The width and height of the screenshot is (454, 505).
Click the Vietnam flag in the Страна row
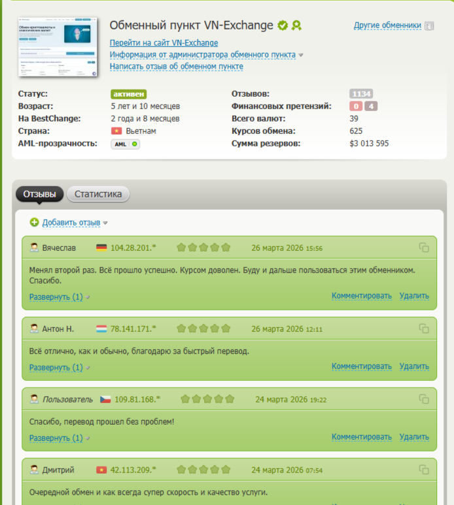tap(116, 131)
